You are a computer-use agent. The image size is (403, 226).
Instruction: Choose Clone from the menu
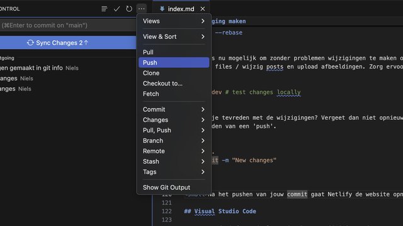pyautogui.click(x=174, y=73)
